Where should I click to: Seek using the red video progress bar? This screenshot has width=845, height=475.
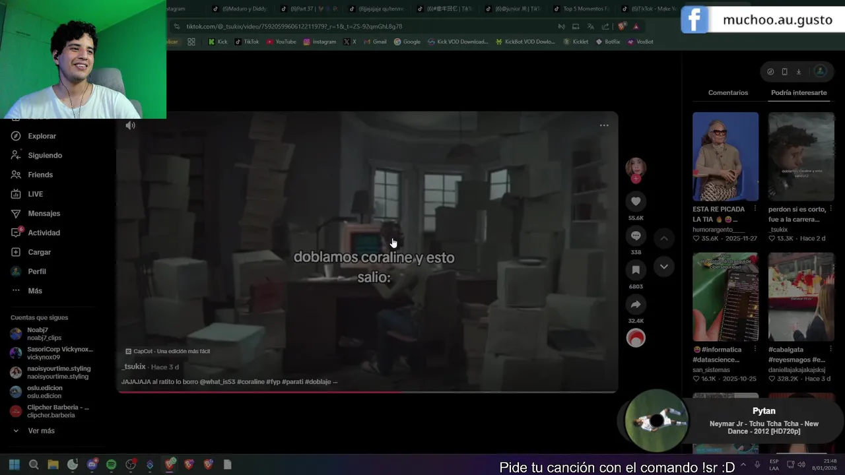coord(367,392)
